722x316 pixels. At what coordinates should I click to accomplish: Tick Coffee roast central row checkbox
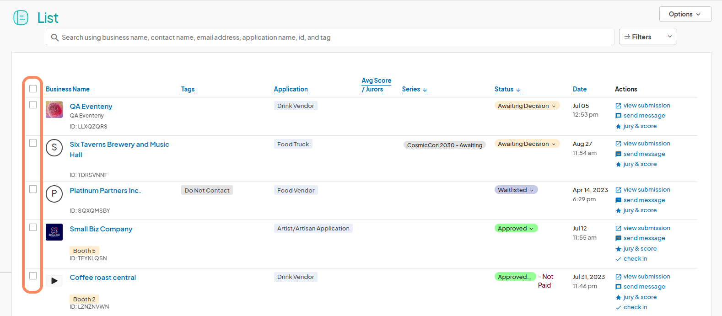coord(33,276)
